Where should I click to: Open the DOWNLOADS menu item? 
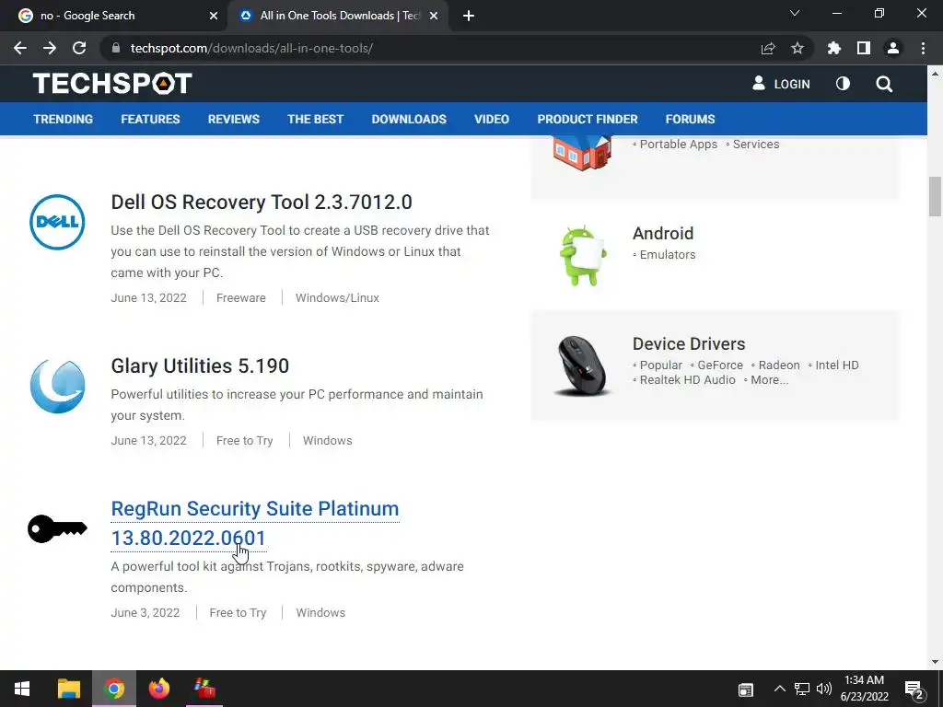pyautogui.click(x=409, y=119)
